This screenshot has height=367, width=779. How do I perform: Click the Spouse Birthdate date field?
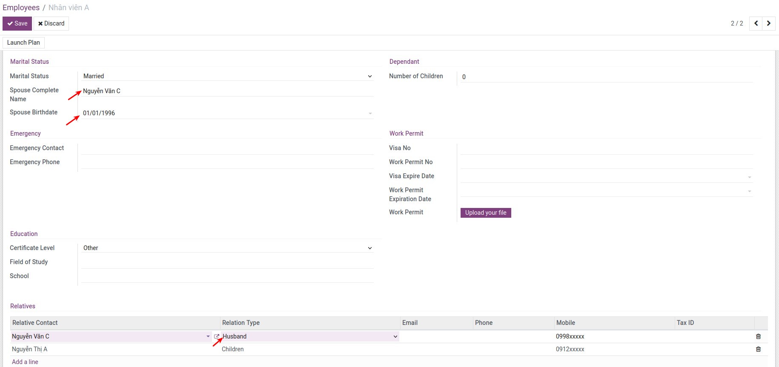click(x=227, y=113)
